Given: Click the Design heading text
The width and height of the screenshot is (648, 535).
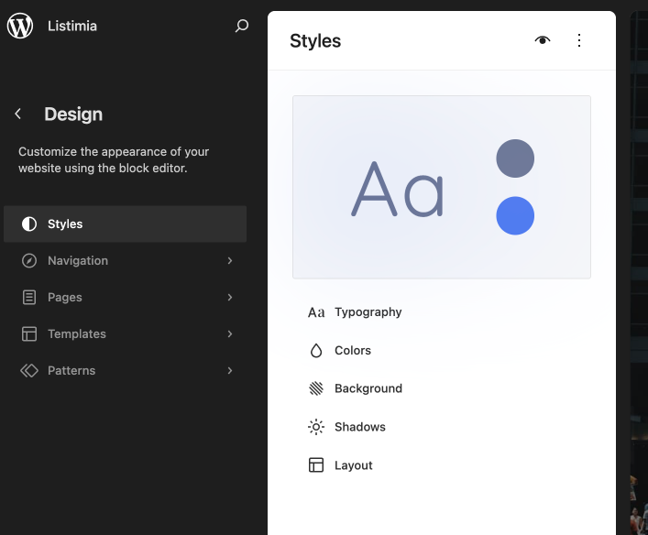Looking at the screenshot, I should (x=73, y=115).
